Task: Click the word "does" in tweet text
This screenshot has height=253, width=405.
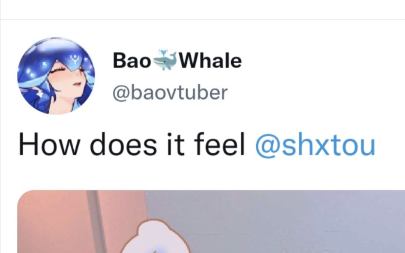Action: (123, 144)
